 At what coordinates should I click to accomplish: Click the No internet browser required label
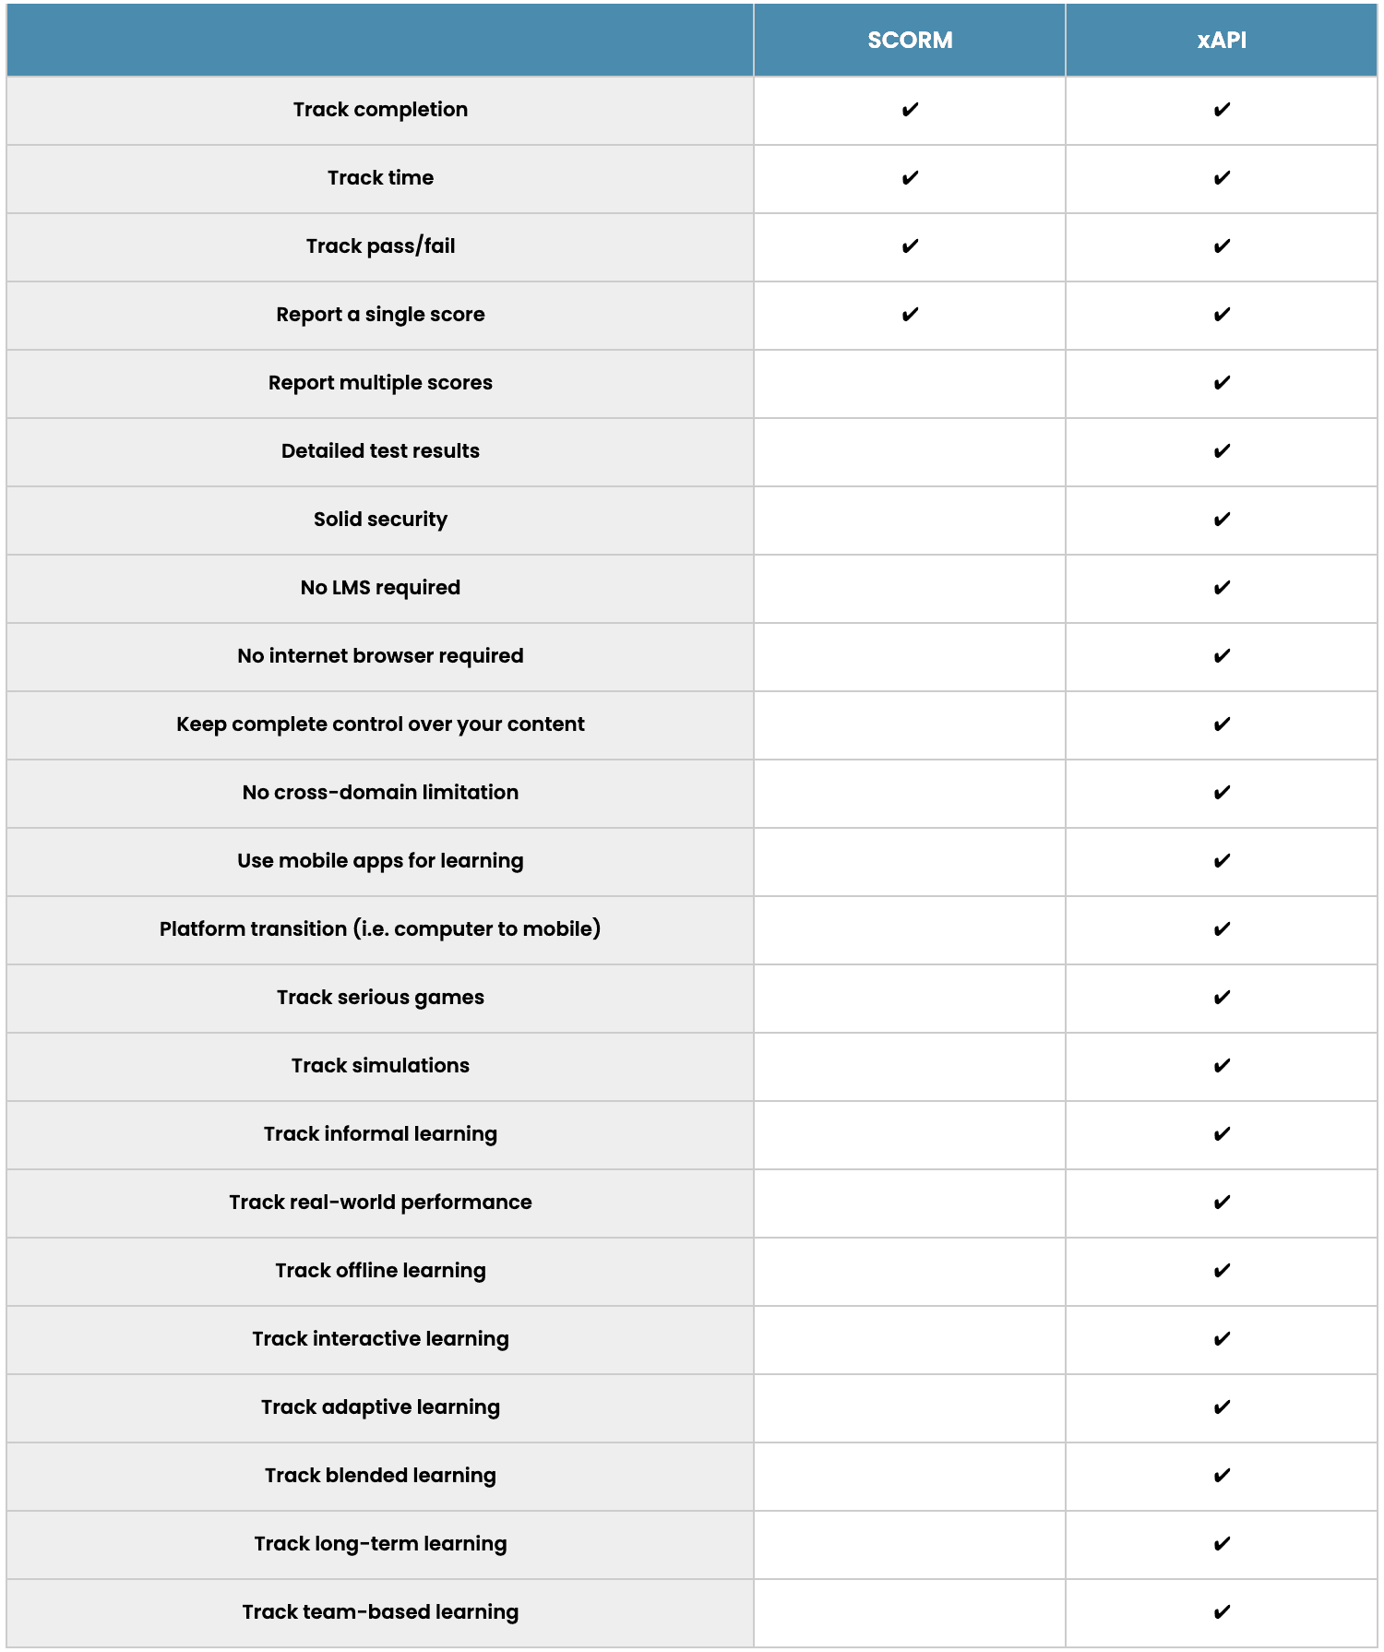click(380, 656)
